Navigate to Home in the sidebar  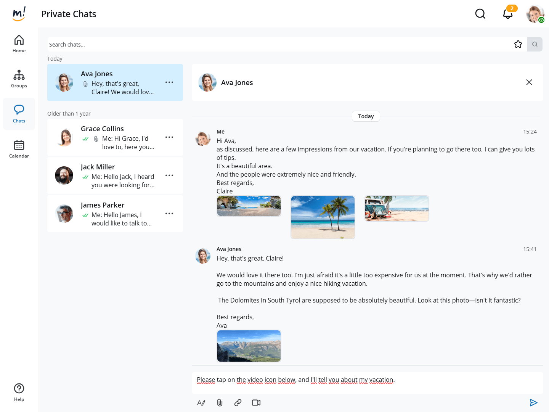pyautogui.click(x=19, y=44)
